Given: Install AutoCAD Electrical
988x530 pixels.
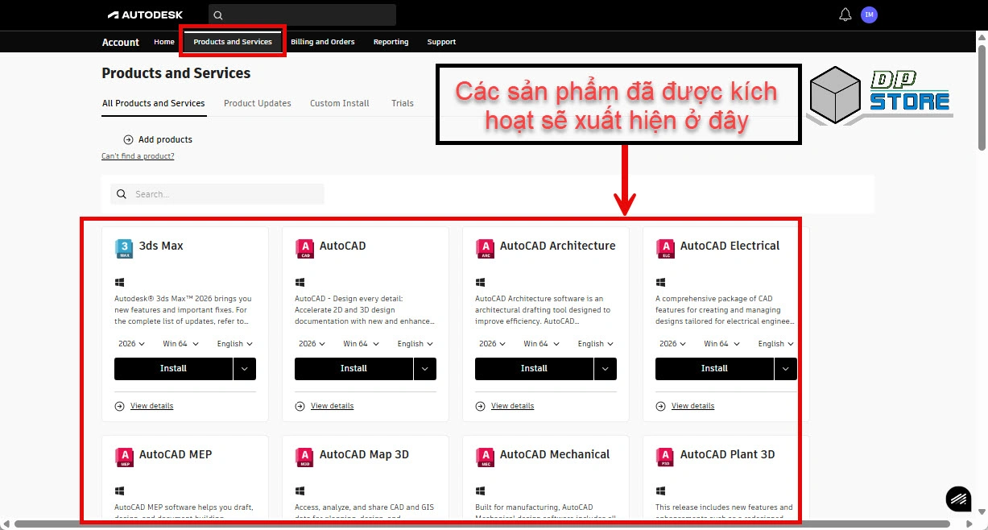Looking at the screenshot, I should point(714,369).
